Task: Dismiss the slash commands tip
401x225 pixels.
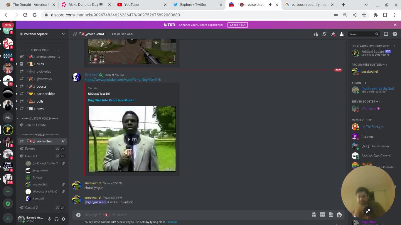Action: [x=172, y=222]
